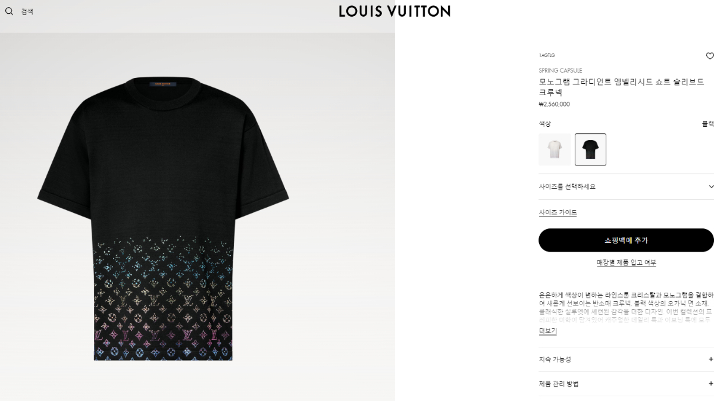
Task: Open the 지속 가능성 section
Action: click(626, 359)
